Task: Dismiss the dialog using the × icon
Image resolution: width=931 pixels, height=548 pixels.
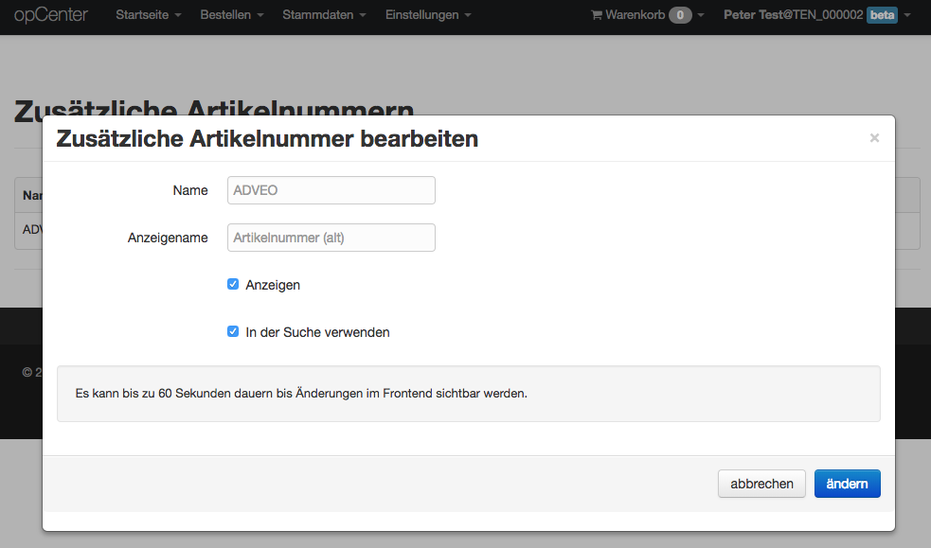Action: pyautogui.click(x=873, y=137)
